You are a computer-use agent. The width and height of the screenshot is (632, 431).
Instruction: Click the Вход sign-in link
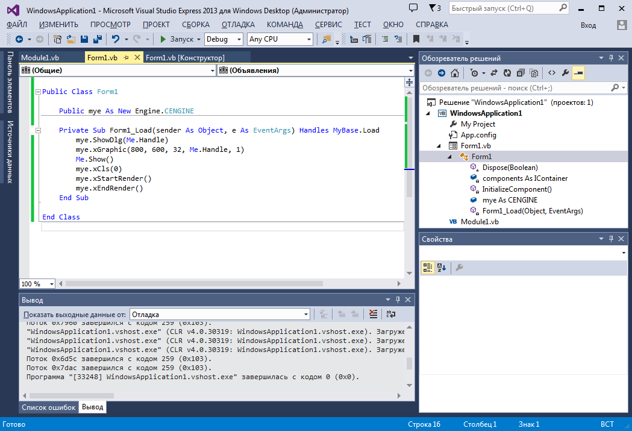(x=588, y=25)
